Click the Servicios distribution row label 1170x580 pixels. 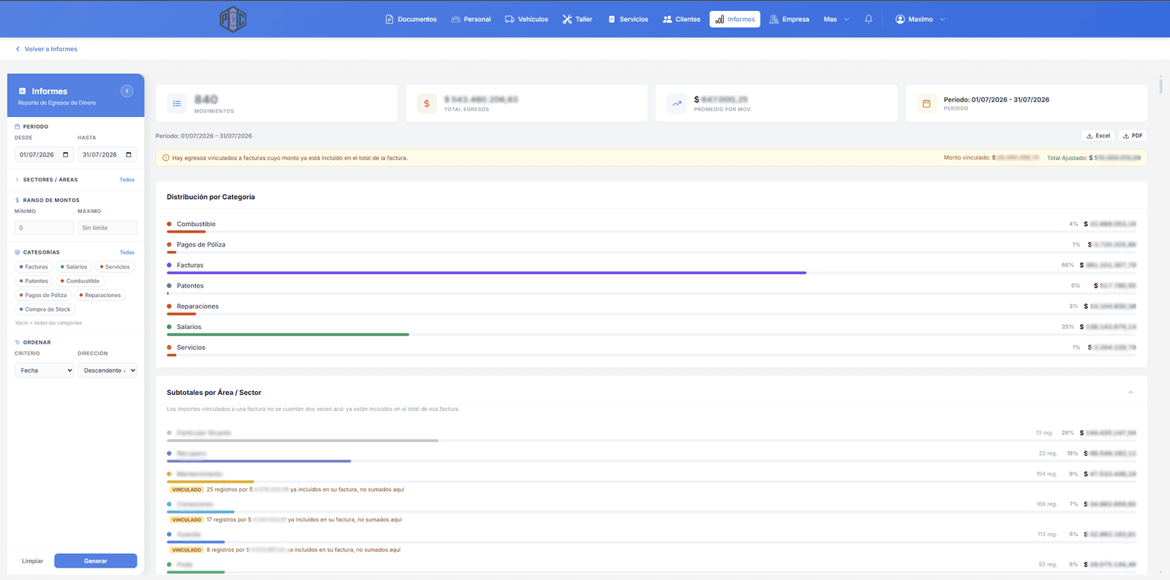[191, 347]
